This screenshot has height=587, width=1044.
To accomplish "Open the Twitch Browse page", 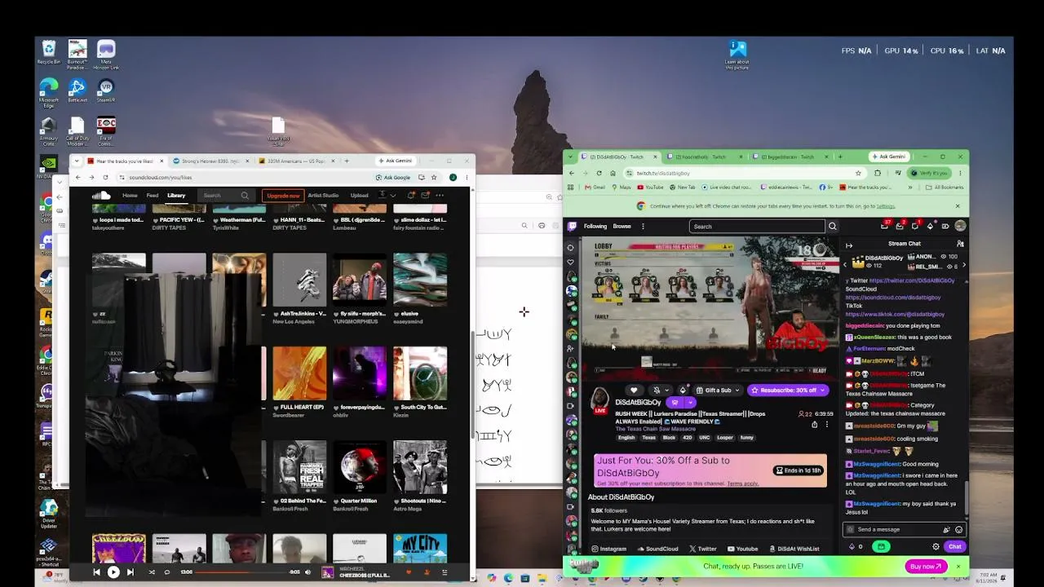I will point(622,227).
